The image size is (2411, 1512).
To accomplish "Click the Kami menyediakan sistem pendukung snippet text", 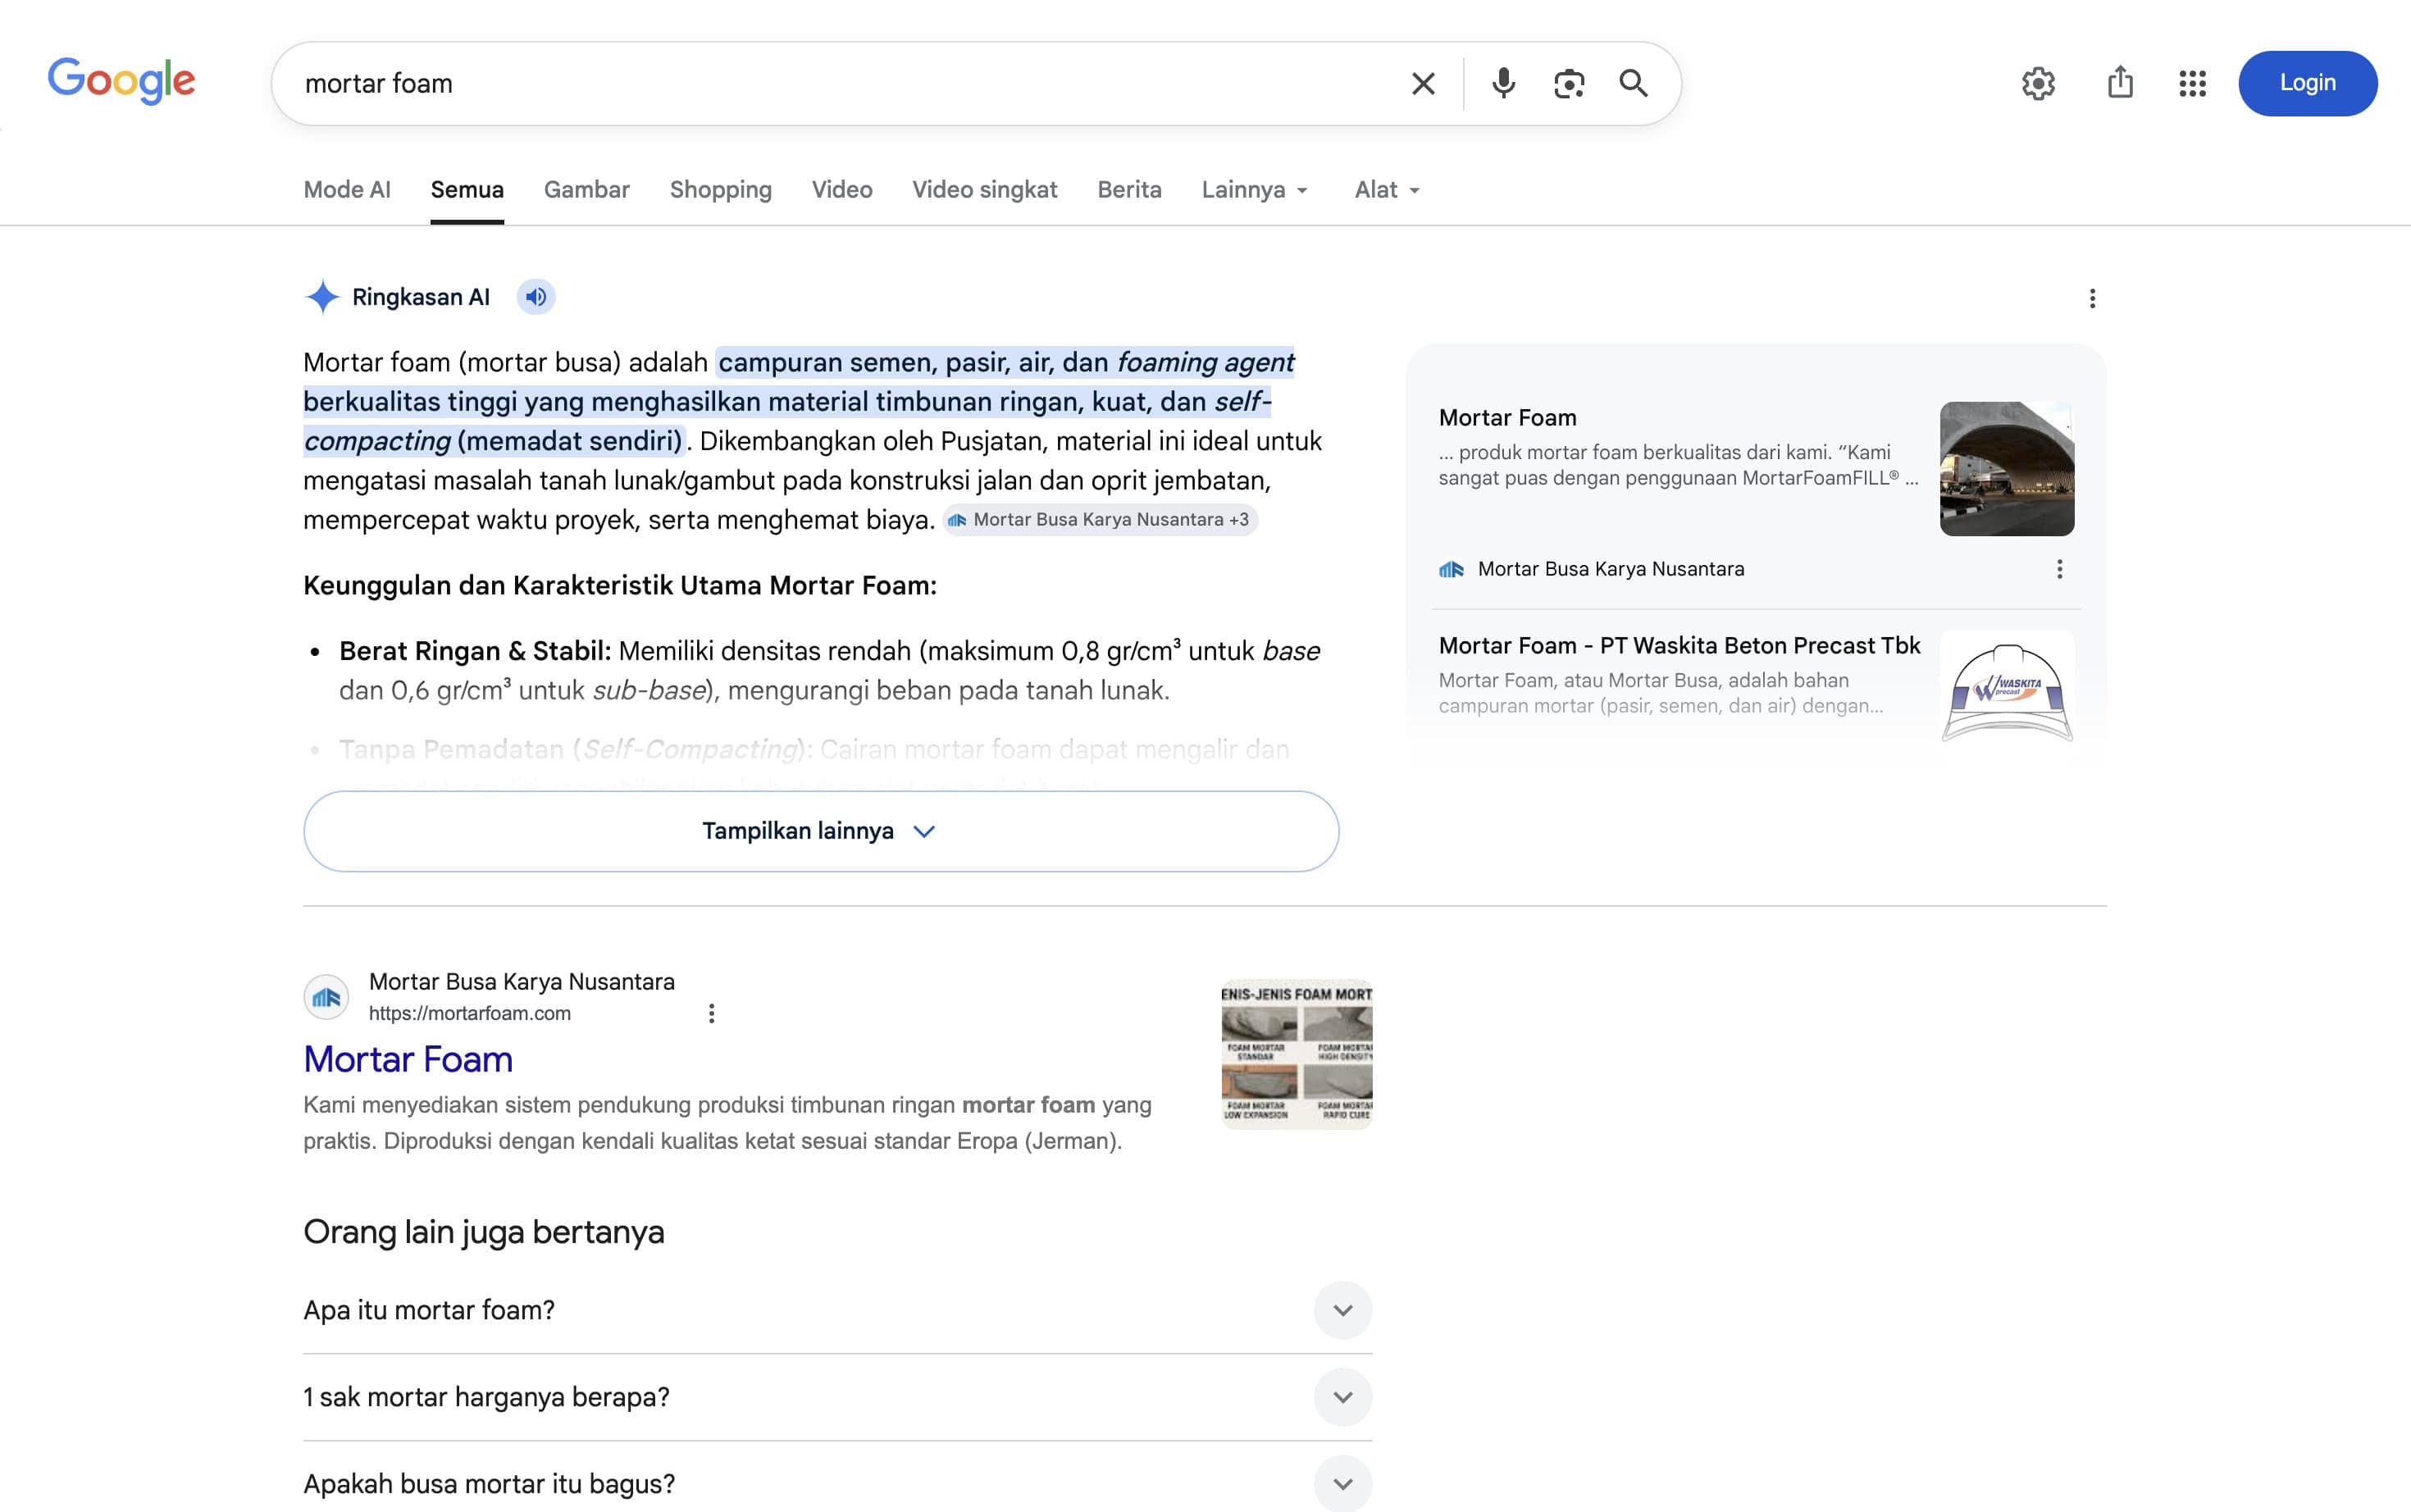I will [x=727, y=1123].
